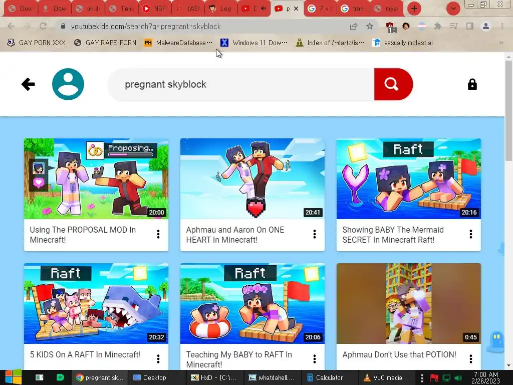Show more bookmarks via the double chevron
This screenshot has width=513, height=385.
(x=501, y=43)
